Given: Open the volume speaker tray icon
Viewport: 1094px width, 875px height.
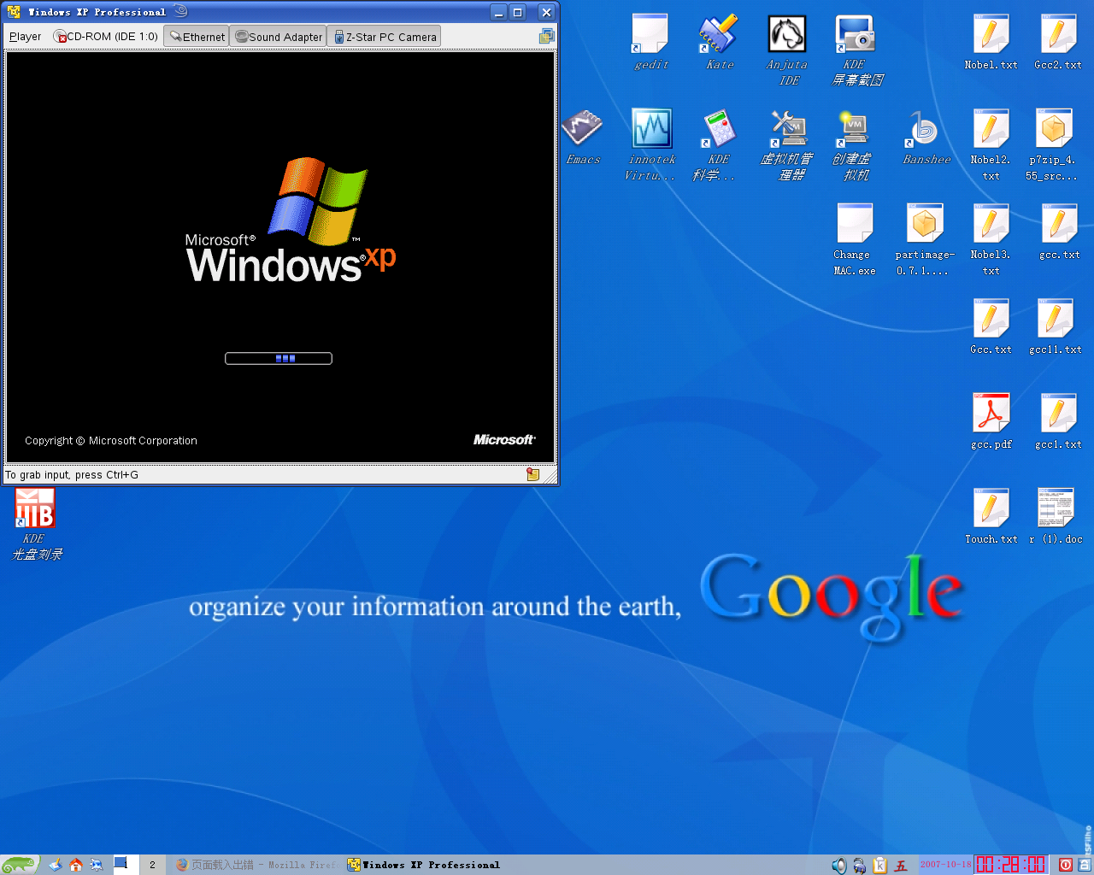Looking at the screenshot, I should coord(838,865).
